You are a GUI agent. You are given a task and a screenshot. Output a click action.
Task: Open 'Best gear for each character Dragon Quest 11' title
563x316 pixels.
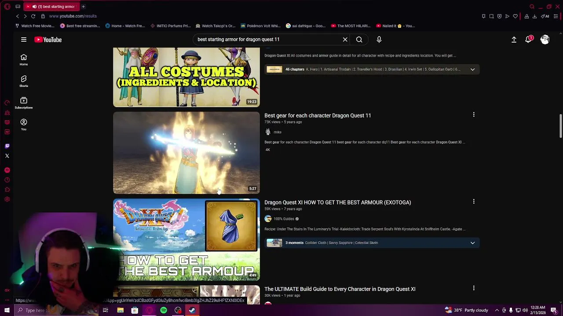tap(318, 115)
